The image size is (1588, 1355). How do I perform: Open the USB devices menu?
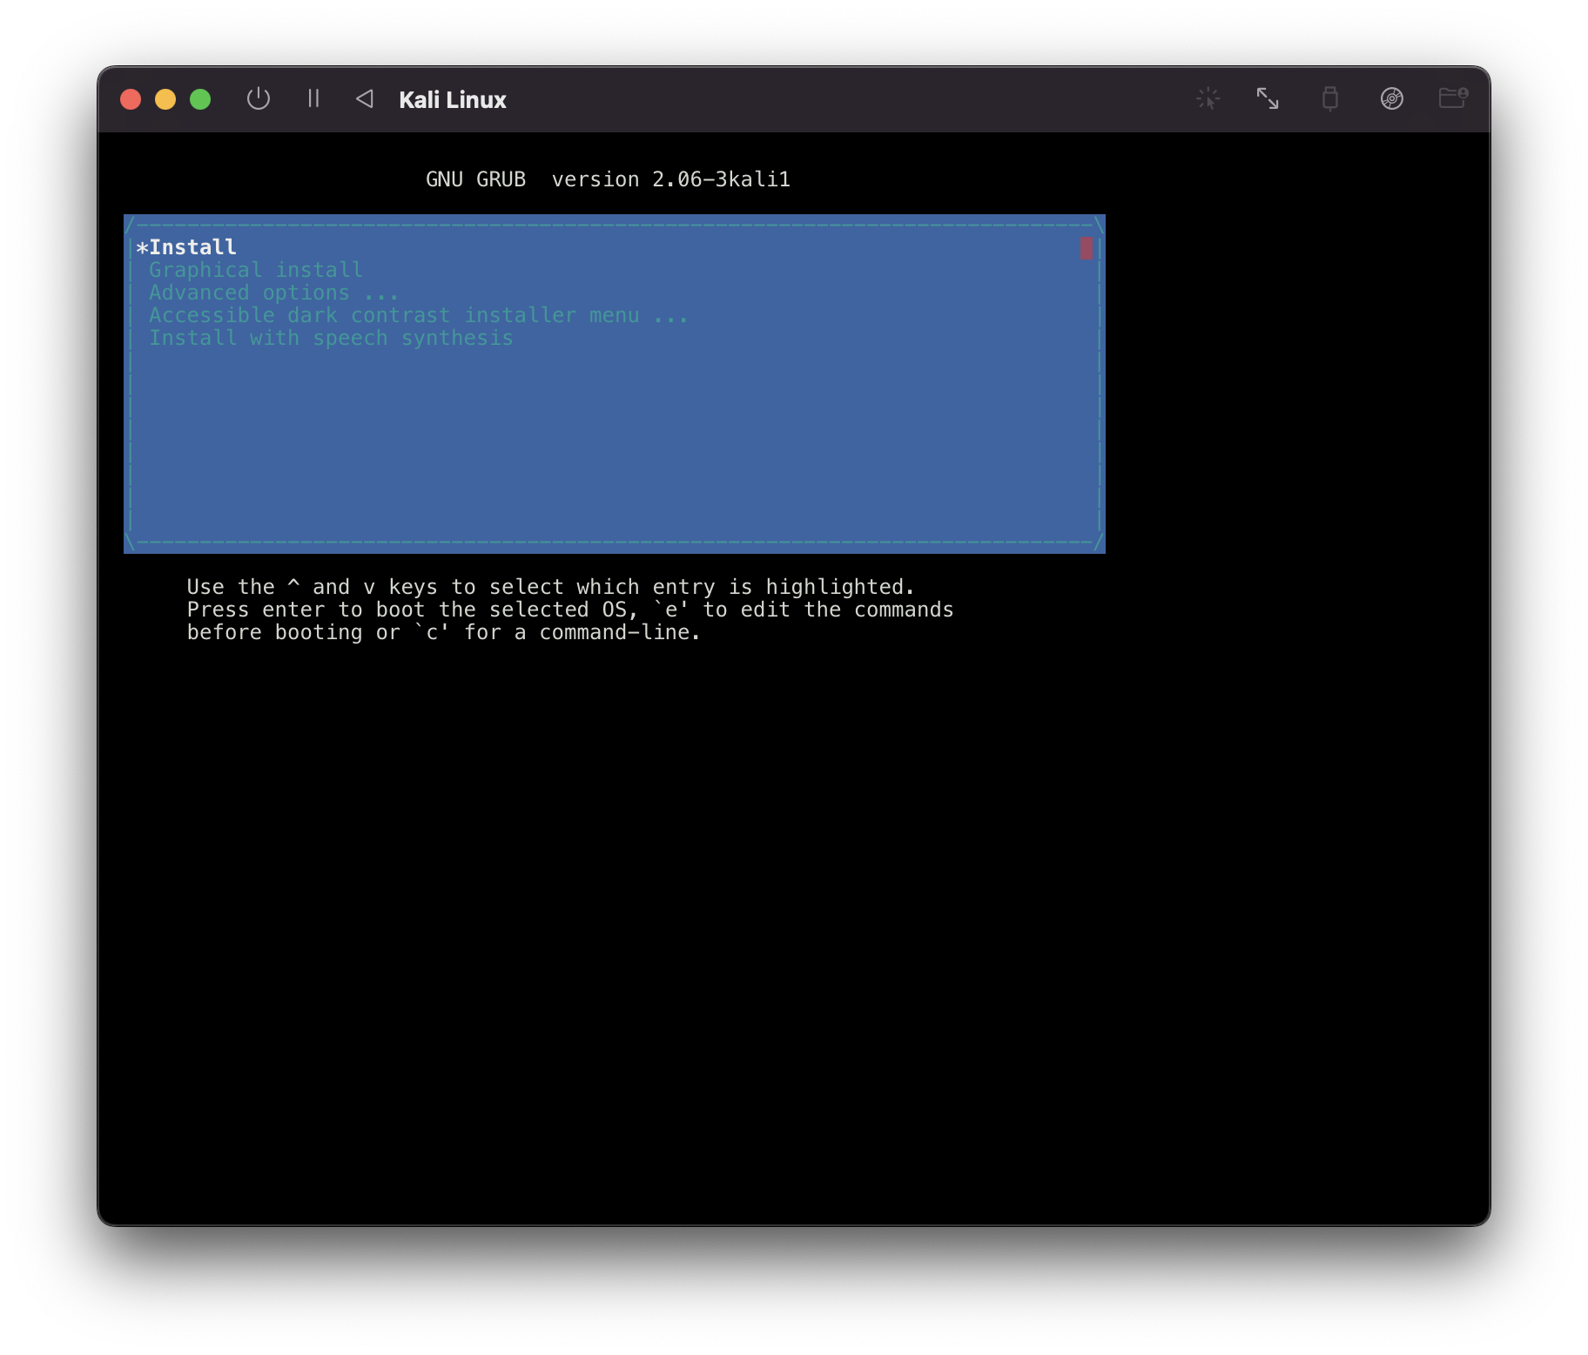click(1329, 98)
